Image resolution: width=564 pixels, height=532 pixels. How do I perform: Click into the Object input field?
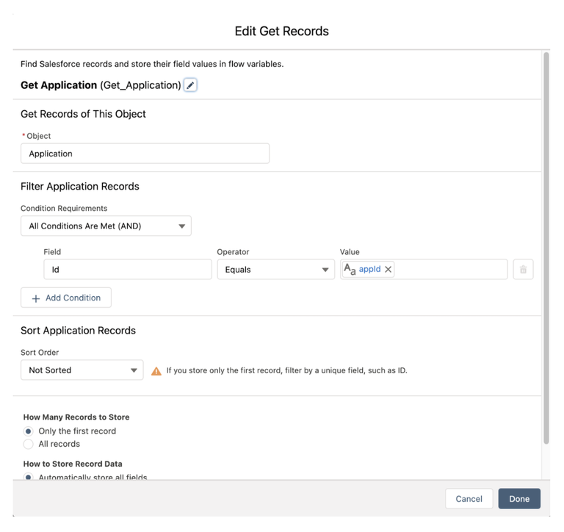click(x=145, y=154)
